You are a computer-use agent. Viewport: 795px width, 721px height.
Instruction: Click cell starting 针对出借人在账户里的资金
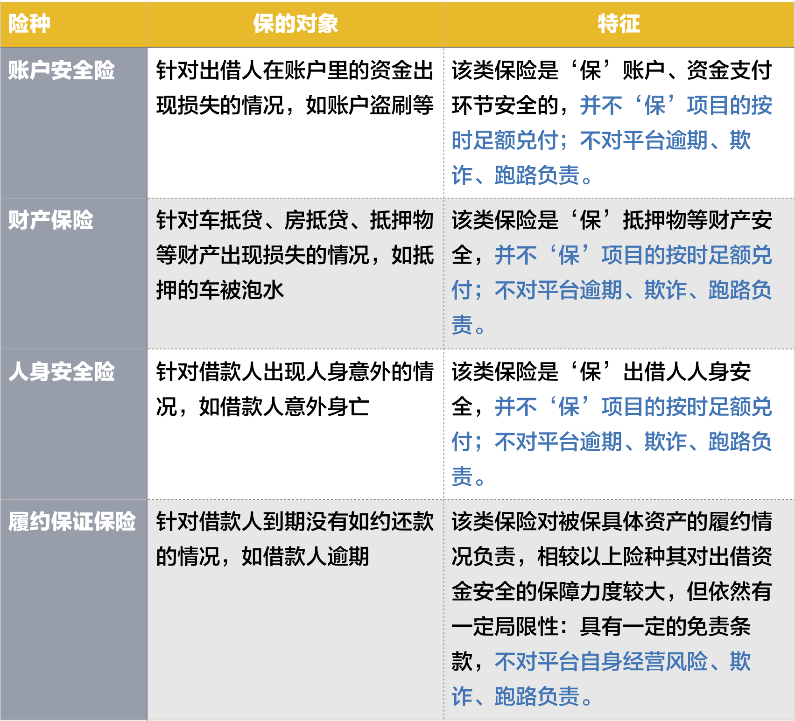pos(295,123)
